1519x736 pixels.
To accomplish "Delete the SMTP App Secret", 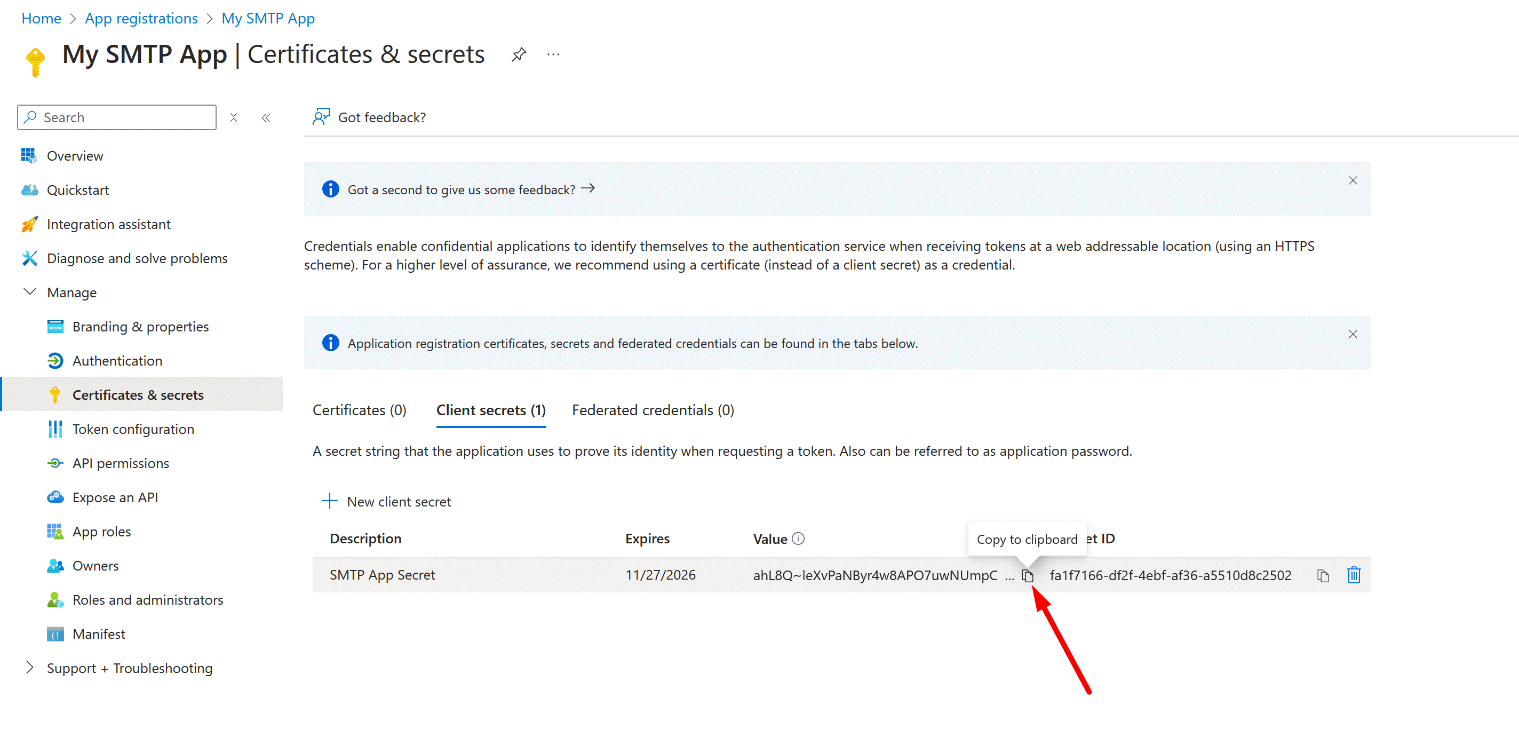I will [1353, 575].
